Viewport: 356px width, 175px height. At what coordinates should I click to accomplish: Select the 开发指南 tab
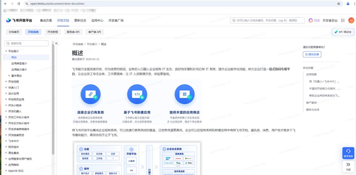click(x=33, y=32)
